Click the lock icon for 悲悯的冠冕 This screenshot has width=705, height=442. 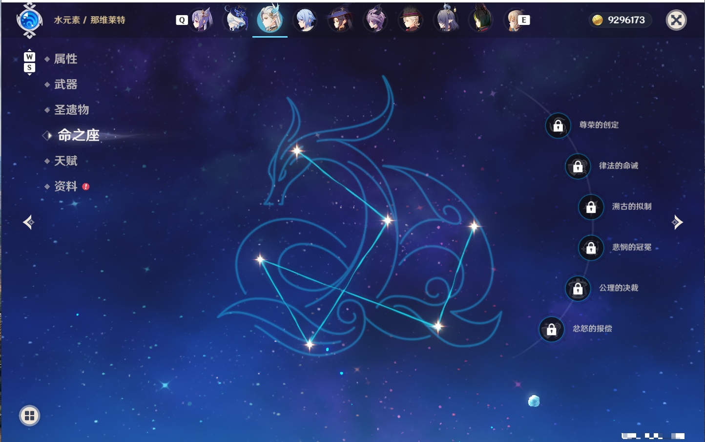click(x=591, y=248)
